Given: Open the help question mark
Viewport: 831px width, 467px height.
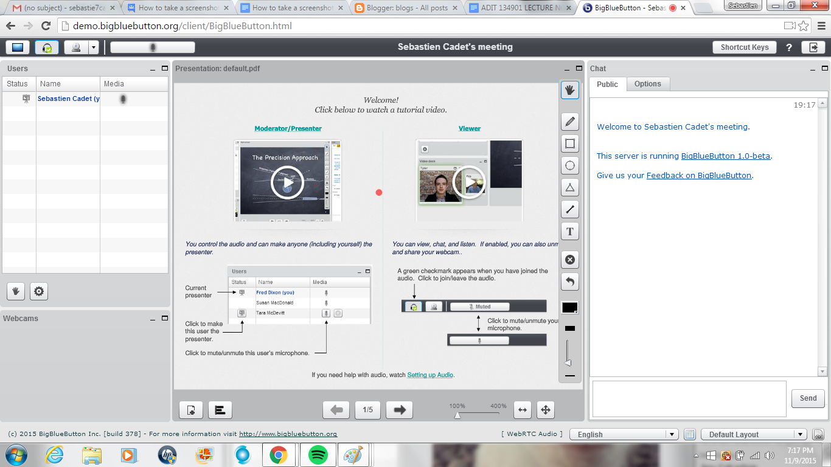Looking at the screenshot, I should tap(789, 47).
